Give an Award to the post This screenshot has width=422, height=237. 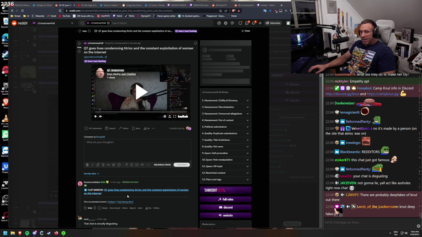(x=110, y=128)
